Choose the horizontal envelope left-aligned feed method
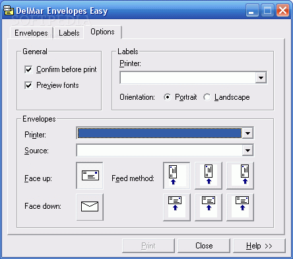This screenshot has width=293, height=259. pos(177,207)
